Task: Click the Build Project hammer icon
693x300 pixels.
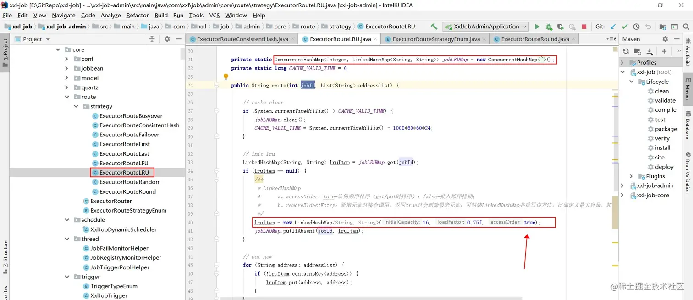Action: coord(434,27)
